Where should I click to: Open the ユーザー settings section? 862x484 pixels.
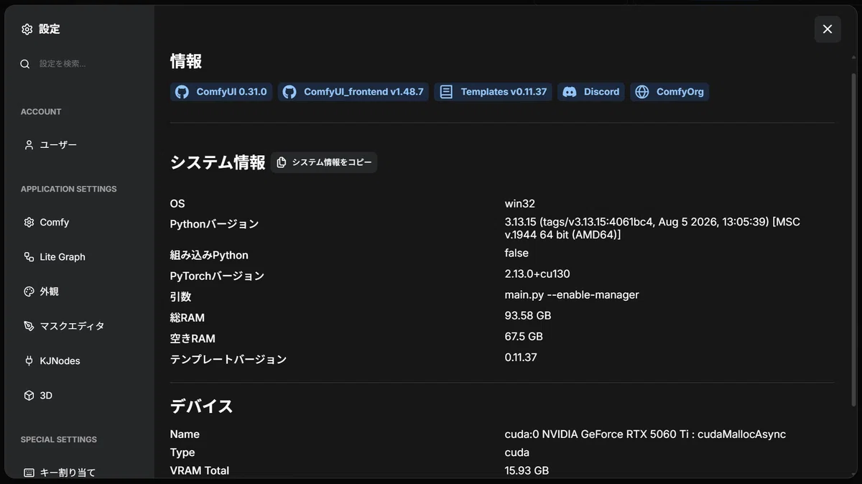click(79, 145)
